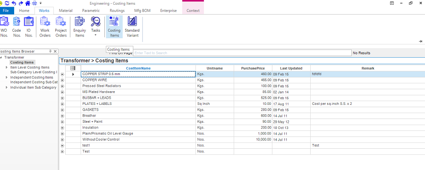The width and height of the screenshot is (425, 170).
Task: Select Sub Category Level Costing tree item
Action: 34,72
